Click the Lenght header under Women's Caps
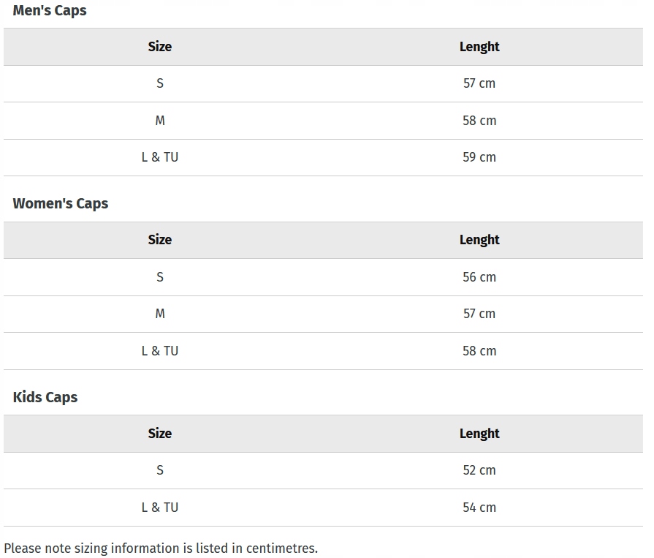 [479, 240]
